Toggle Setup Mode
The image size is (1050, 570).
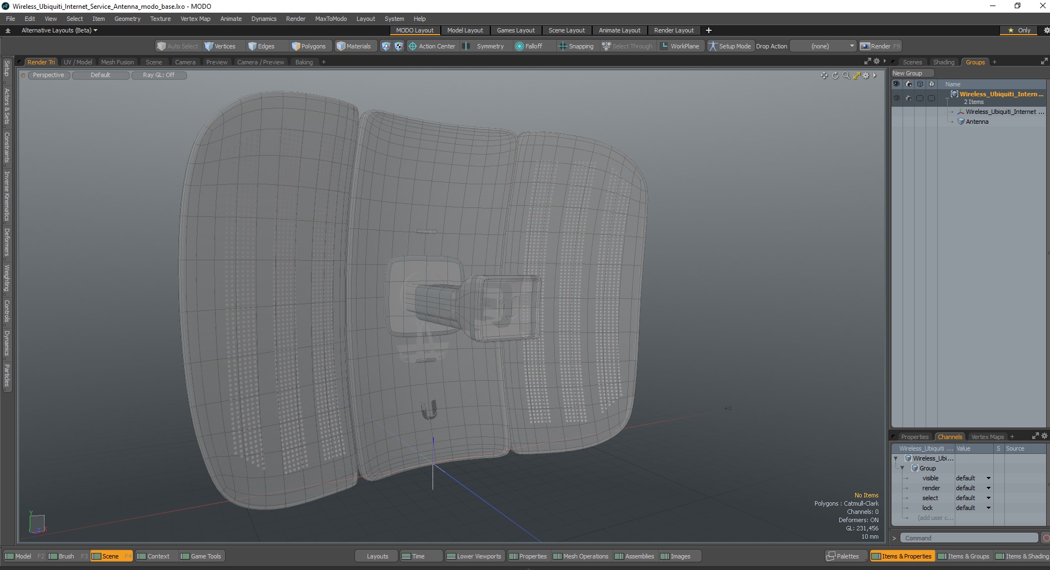coord(730,46)
